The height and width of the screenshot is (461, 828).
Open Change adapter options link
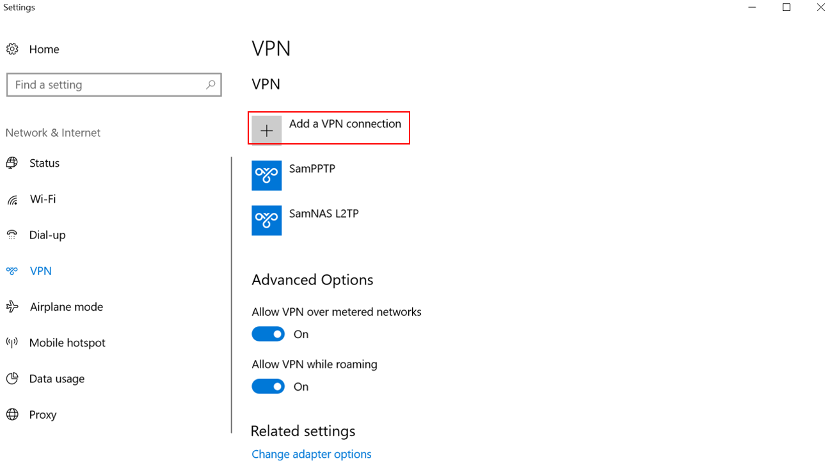312,454
